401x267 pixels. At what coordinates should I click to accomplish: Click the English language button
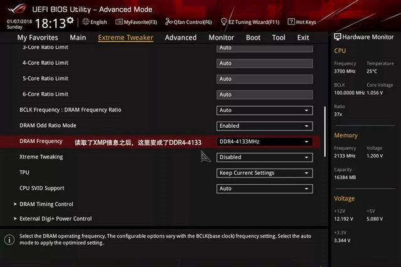pos(99,22)
